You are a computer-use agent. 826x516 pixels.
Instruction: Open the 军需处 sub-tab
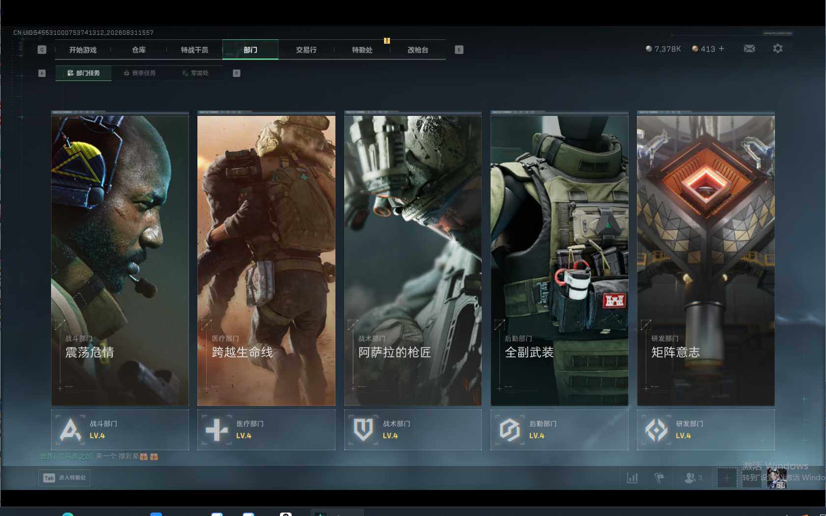coord(196,73)
